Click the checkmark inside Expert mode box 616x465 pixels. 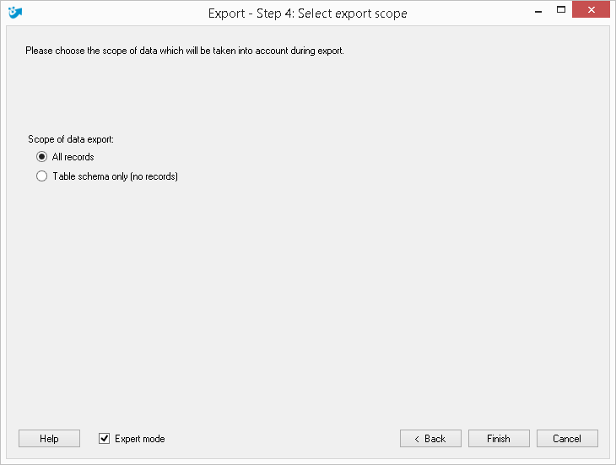(x=104, y=438)
